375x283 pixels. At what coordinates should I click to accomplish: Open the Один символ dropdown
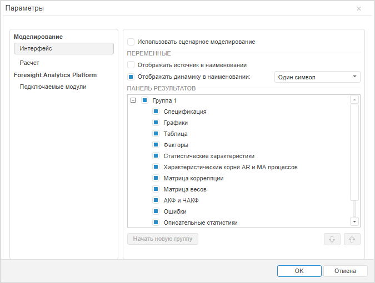coord(317,77)
